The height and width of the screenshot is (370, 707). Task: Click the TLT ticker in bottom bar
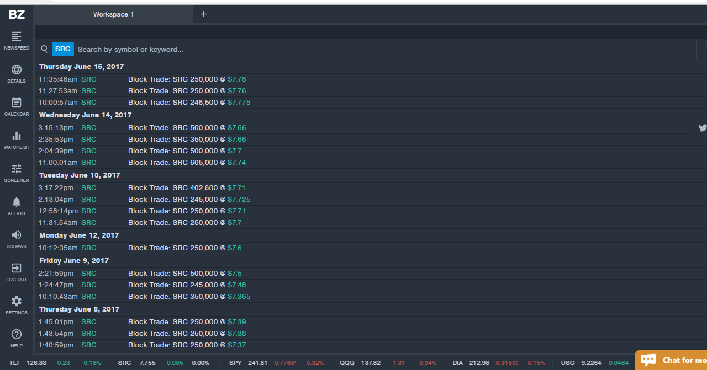(x=14, y=363)
